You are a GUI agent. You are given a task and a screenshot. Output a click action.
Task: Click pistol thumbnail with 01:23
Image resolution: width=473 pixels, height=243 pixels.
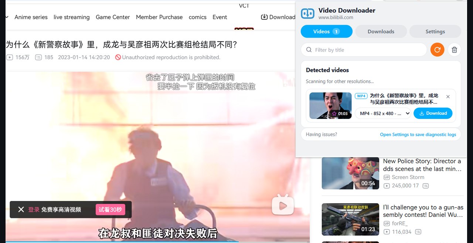[x=350, y=219]
